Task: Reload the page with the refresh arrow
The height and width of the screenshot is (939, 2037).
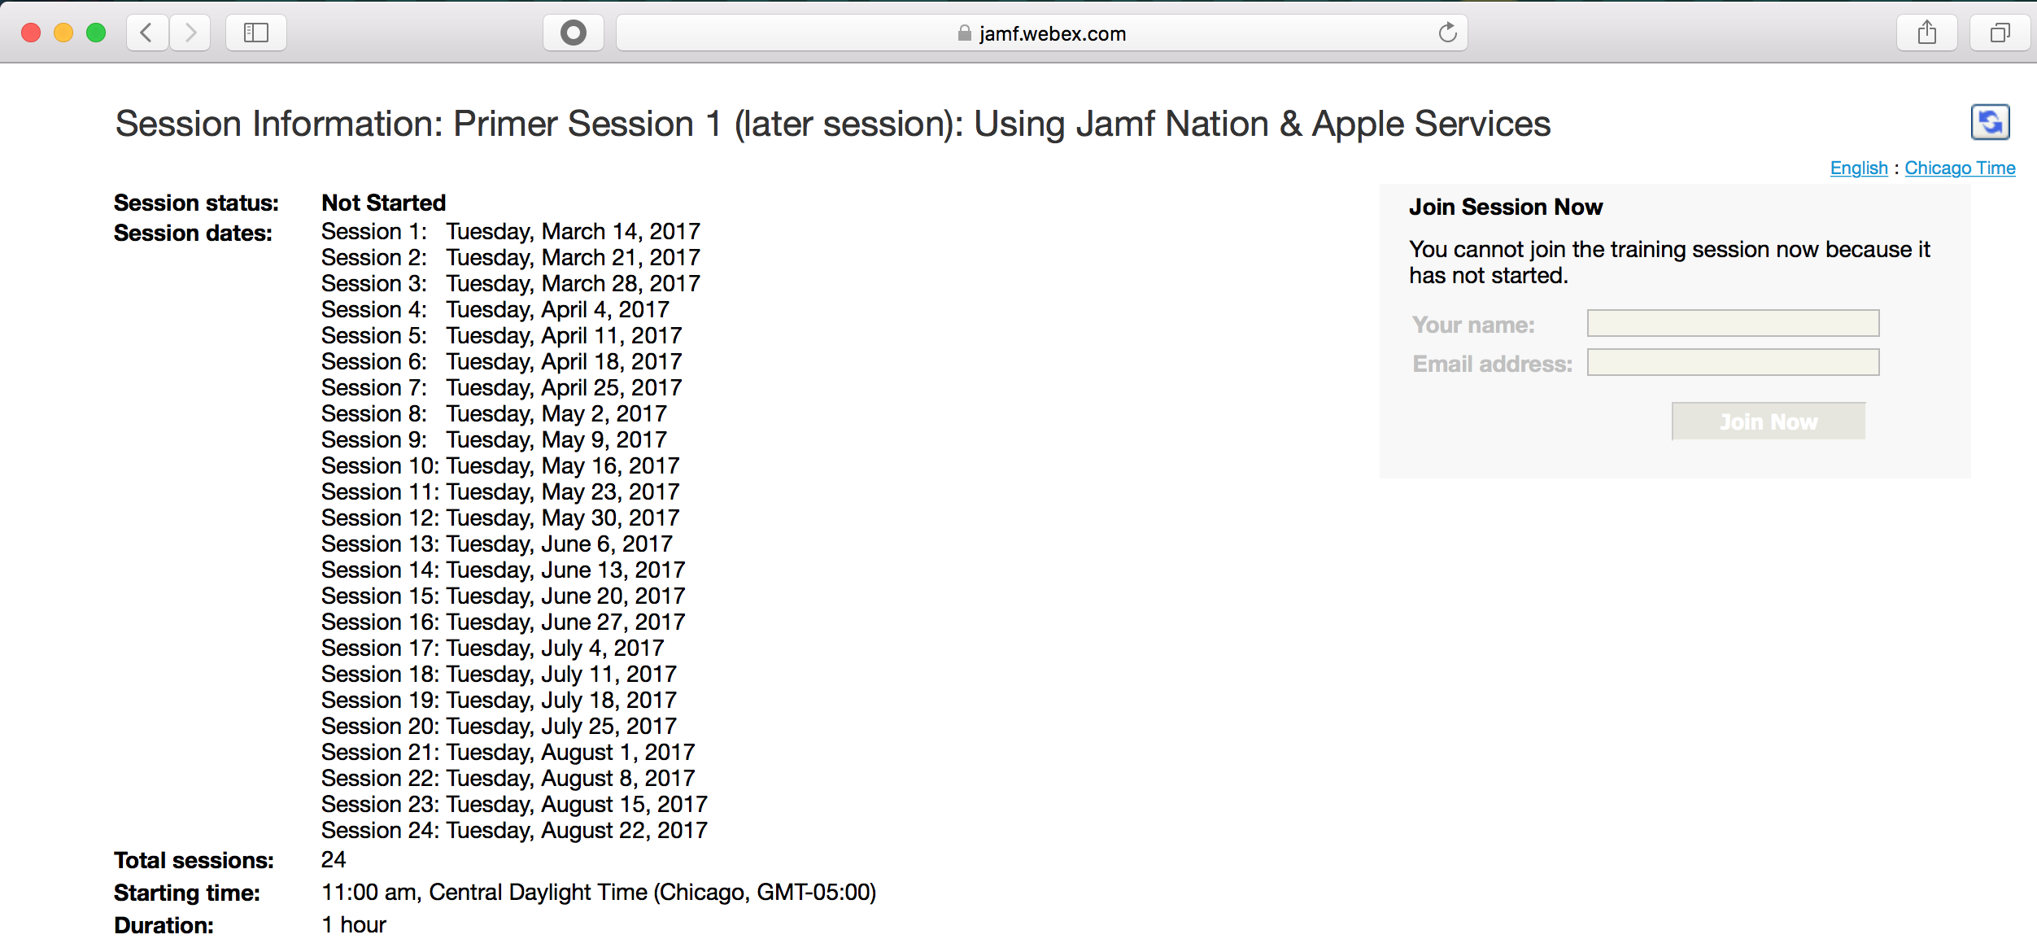Action: 1447,33
